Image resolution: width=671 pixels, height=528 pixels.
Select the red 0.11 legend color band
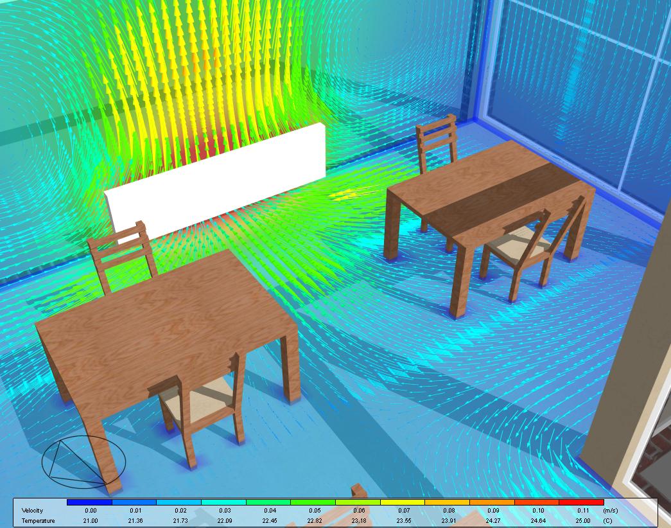(x=581, y=502)
